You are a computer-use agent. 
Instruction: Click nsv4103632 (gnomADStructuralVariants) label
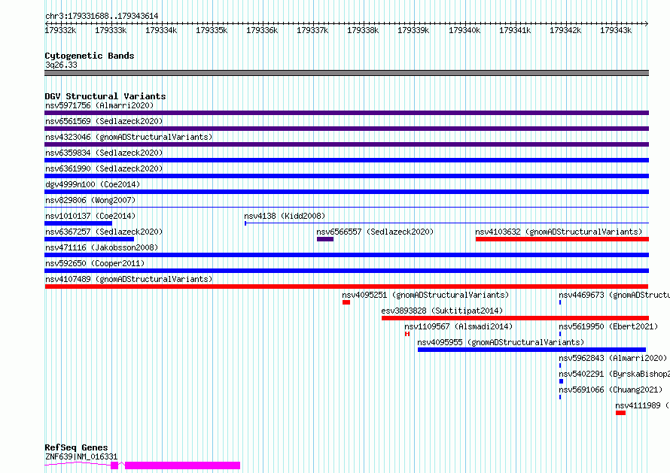tap(559, 232)
